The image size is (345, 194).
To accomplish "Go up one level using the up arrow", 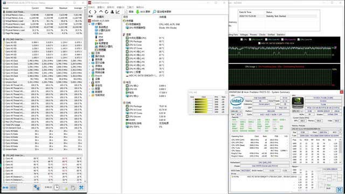I will 101,12.
